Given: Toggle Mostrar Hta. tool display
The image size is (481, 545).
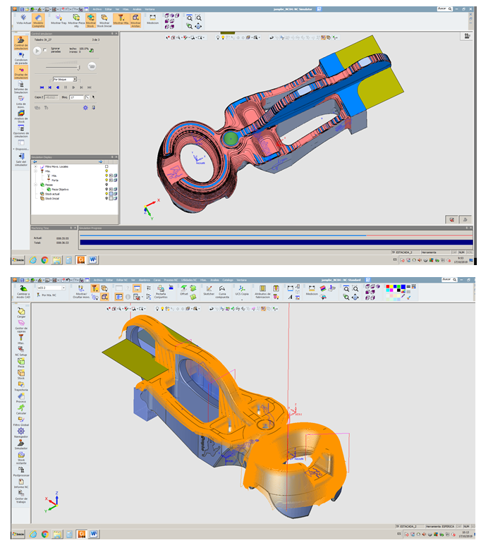Looking at the screenshot, I should point(121,20).
